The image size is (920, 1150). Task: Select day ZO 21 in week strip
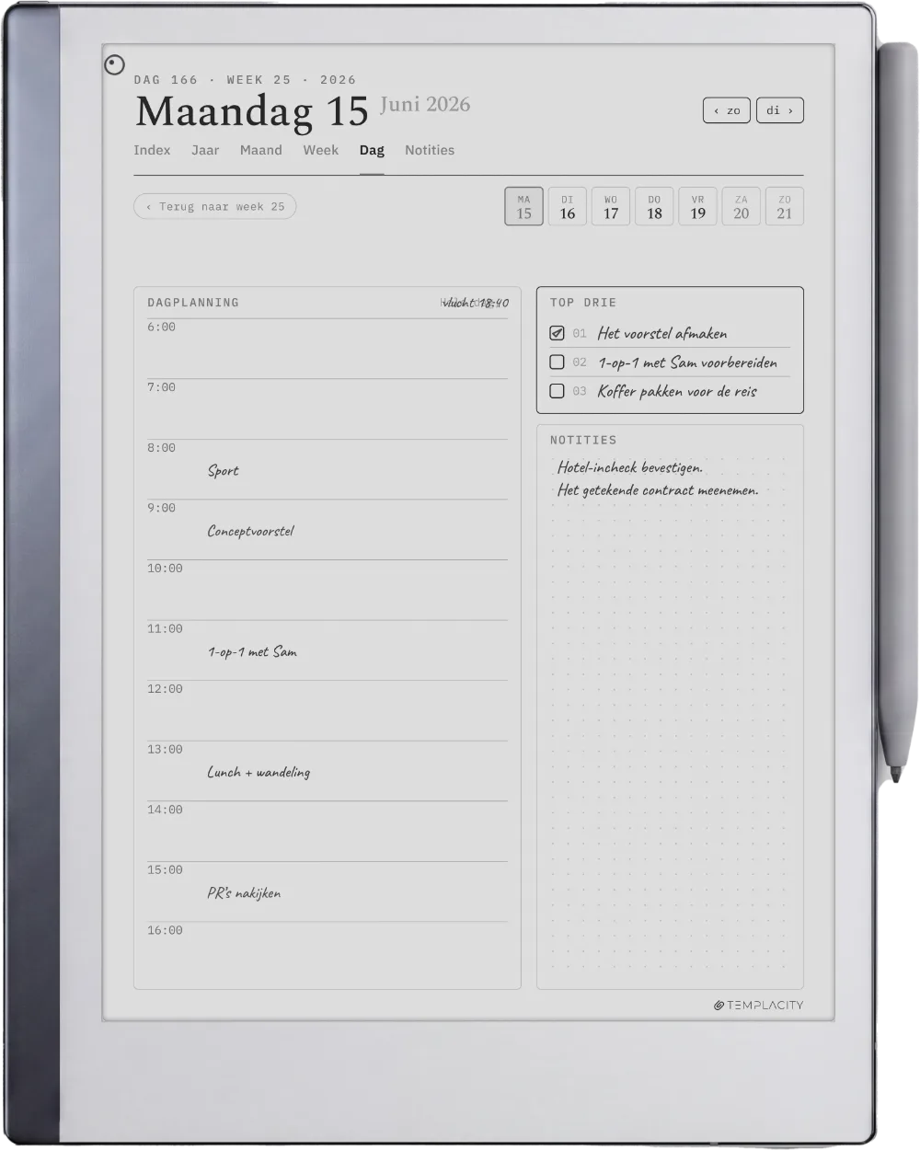point(785,206)
